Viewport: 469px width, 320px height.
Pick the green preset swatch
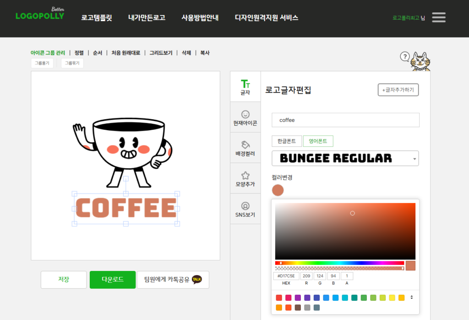[x=364, y=298]
